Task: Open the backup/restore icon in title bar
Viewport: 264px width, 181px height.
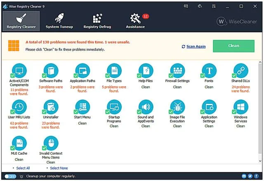Action: 200,6
